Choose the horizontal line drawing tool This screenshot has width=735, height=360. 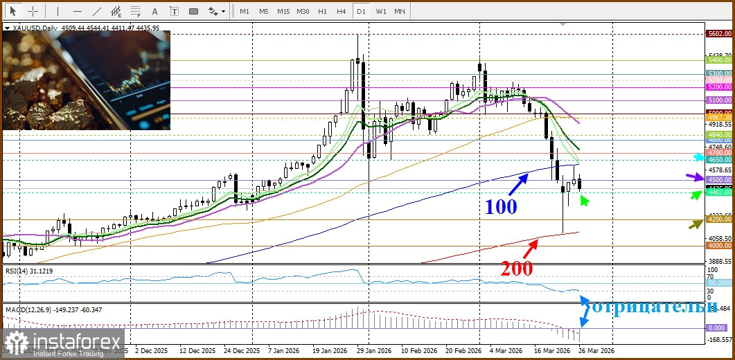(78, 11)
